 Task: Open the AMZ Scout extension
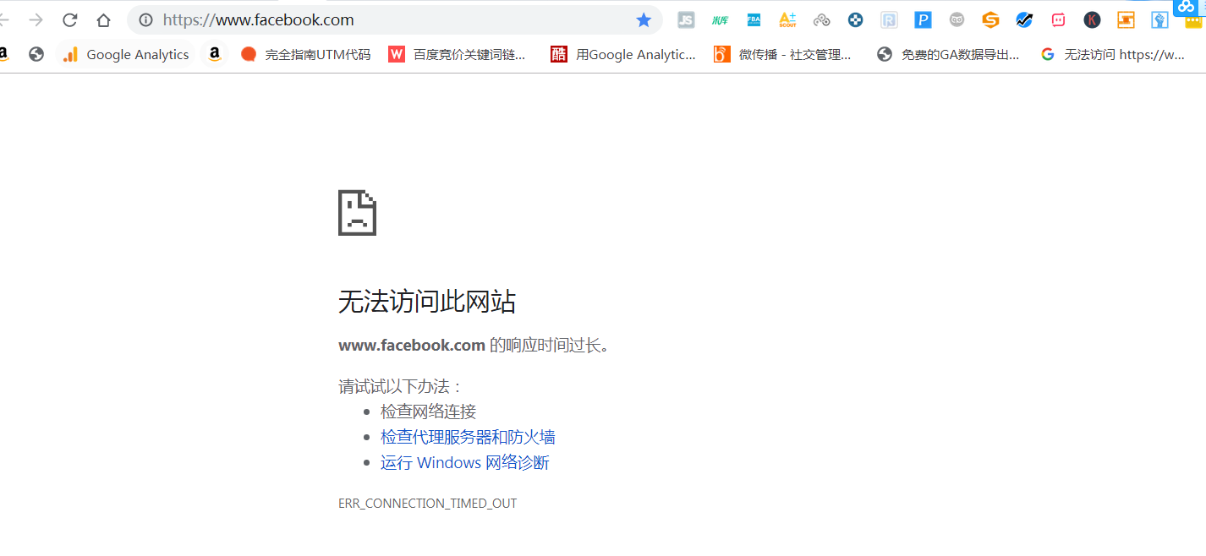[x=787, y=20]
